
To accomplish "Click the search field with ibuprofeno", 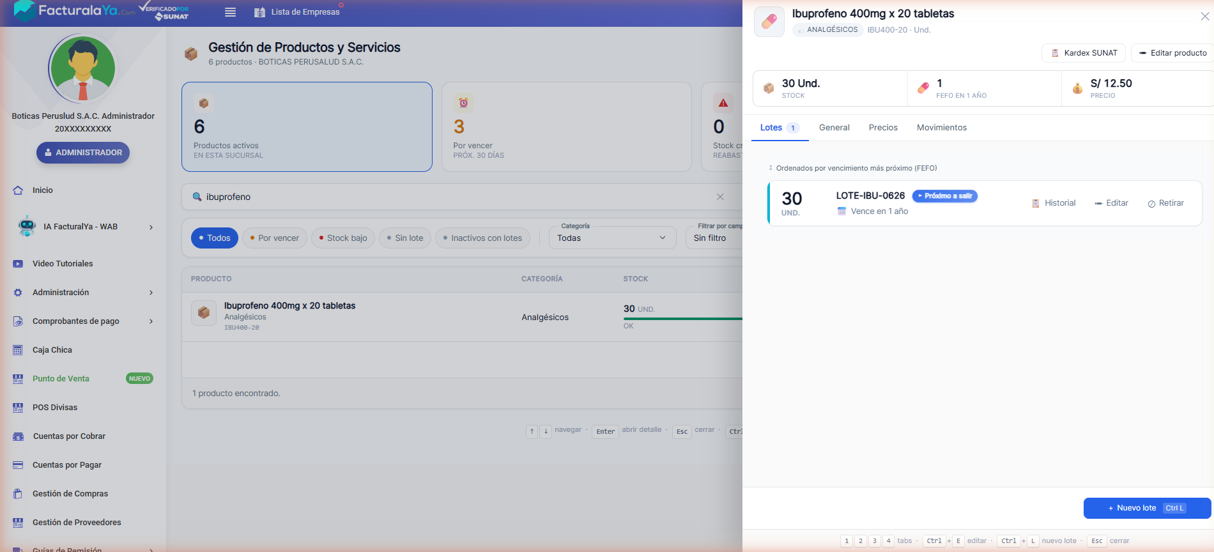I will (457, 197).
